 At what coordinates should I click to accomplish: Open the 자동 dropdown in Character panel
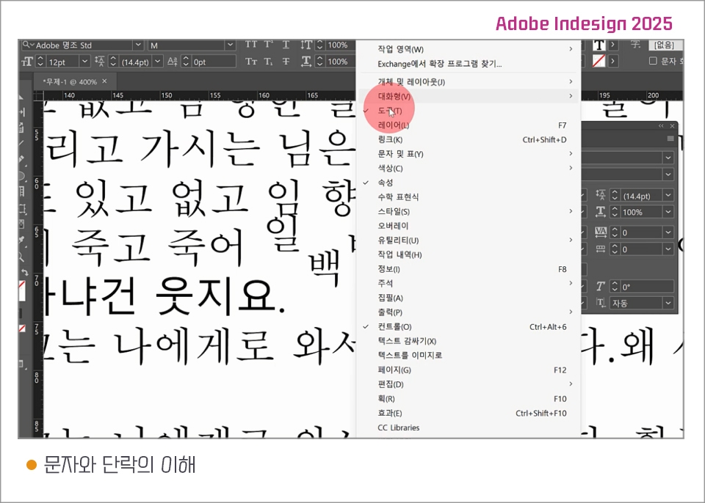668,303
